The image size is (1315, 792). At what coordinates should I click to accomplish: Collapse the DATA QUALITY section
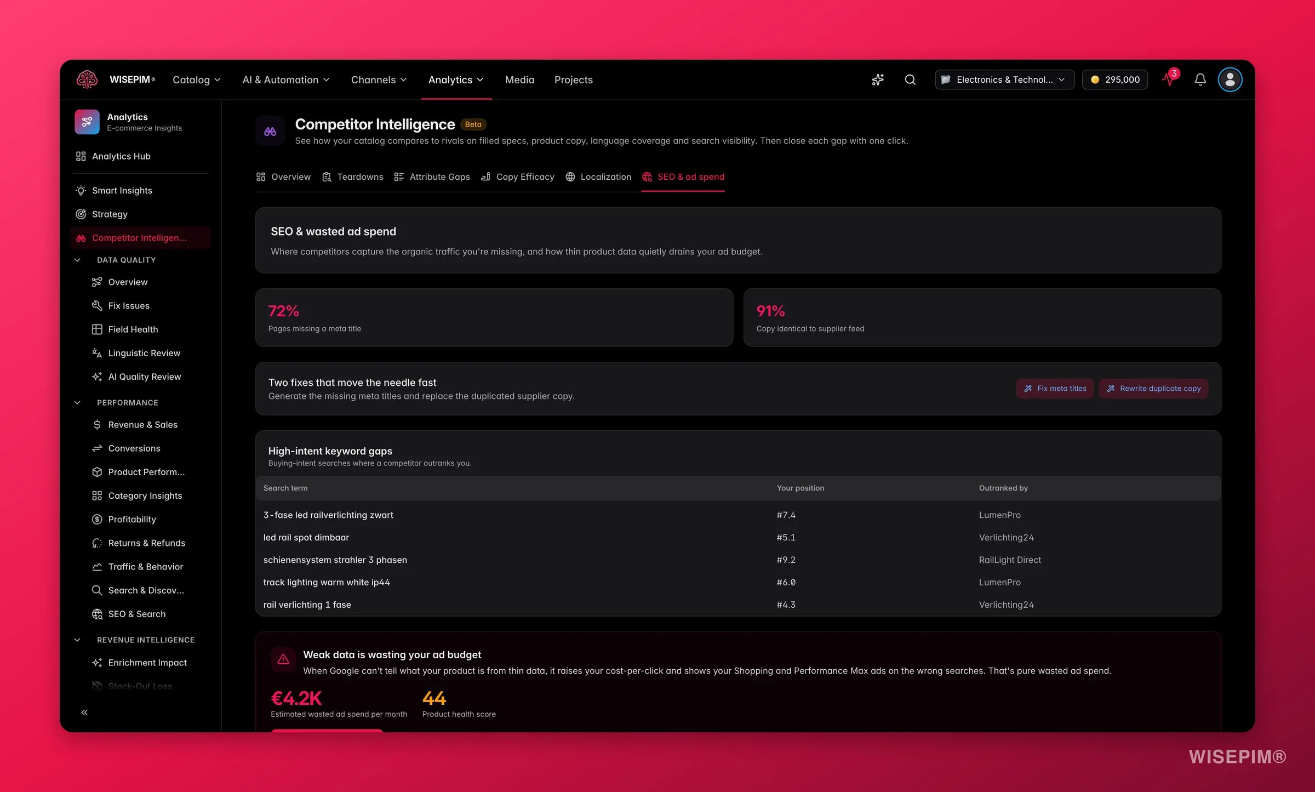(x=77, y=260)
